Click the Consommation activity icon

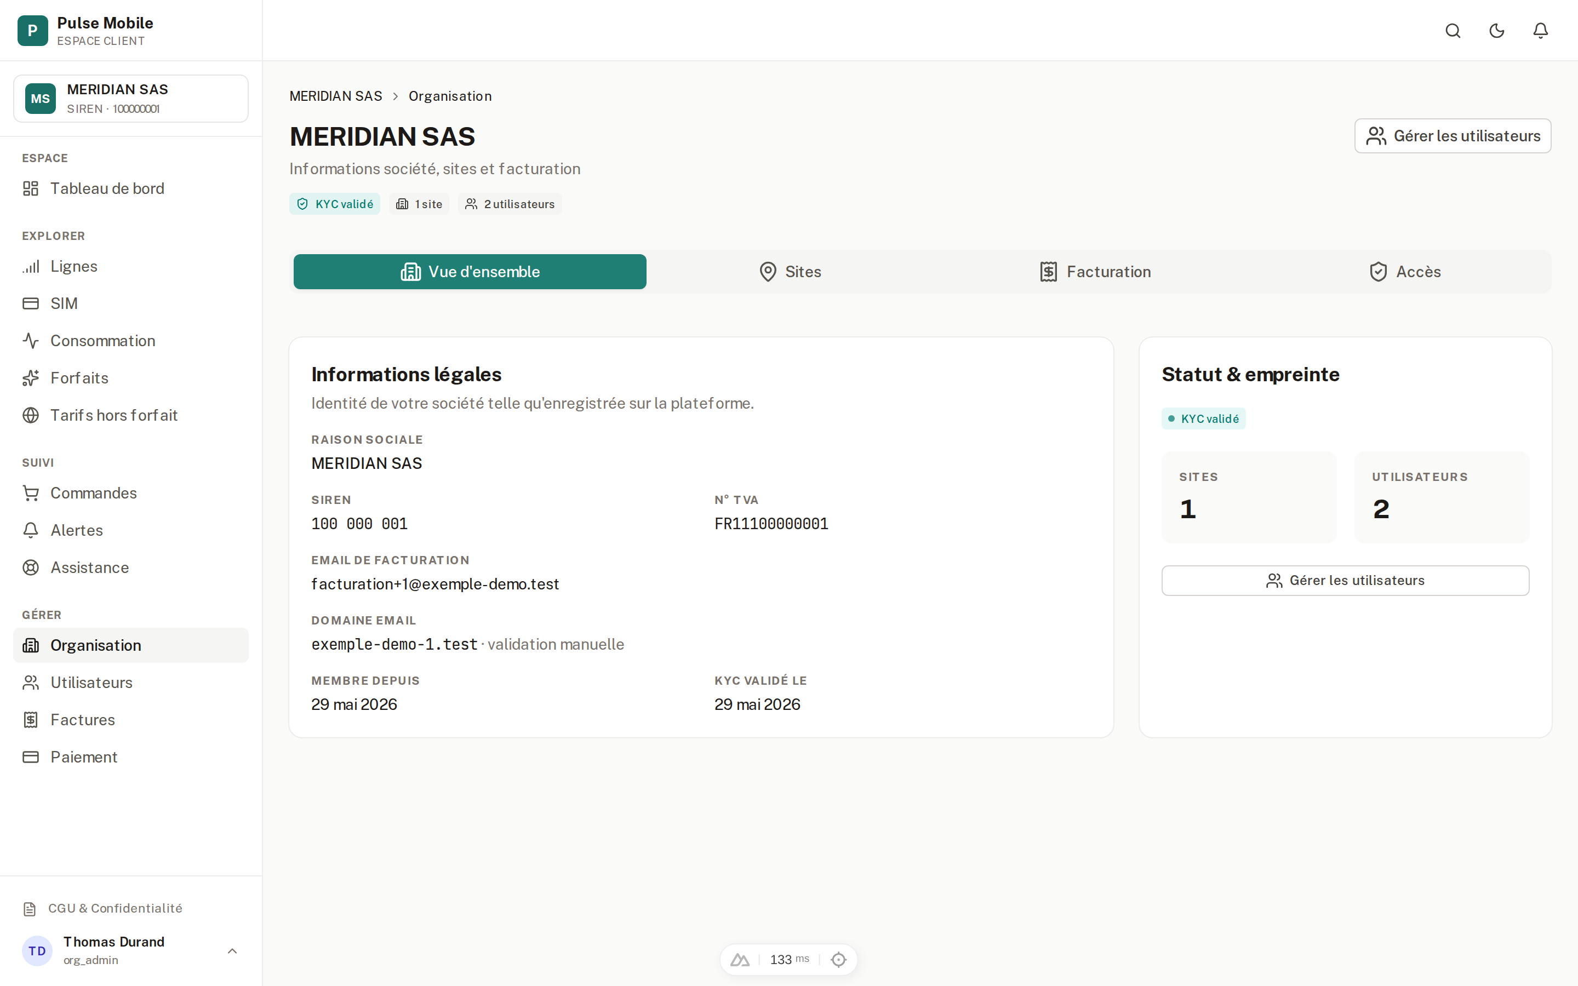coord(31,340)
